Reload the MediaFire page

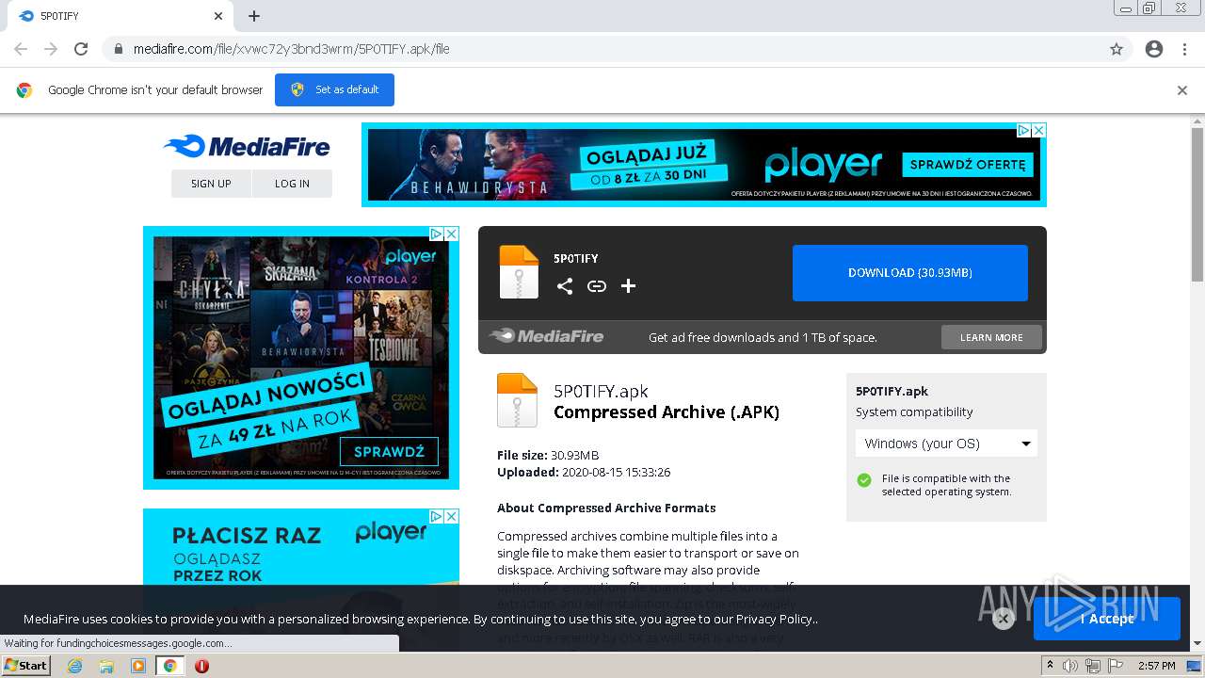[81, 49]
